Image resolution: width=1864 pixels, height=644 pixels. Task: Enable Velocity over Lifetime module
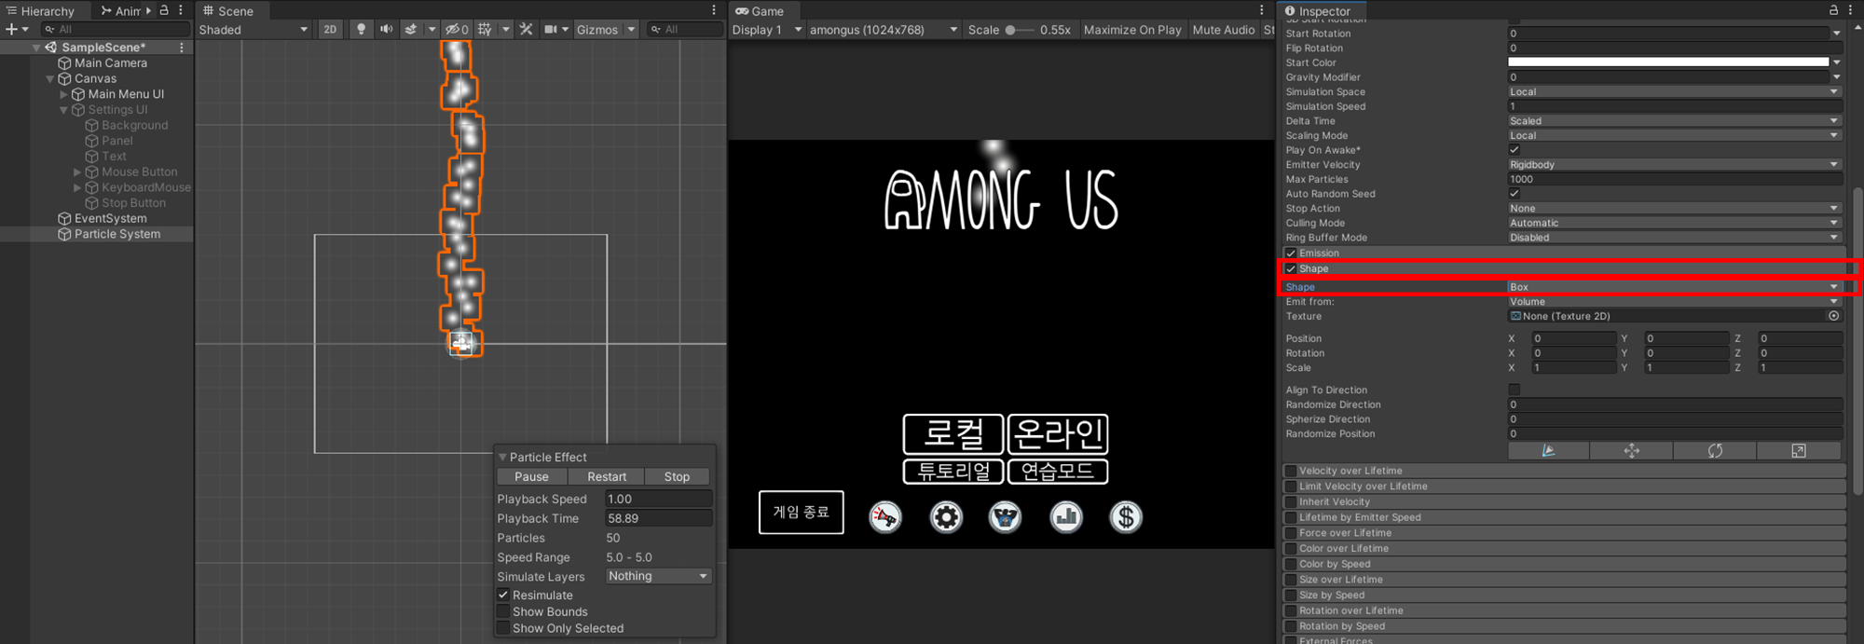click(1291, 471)
